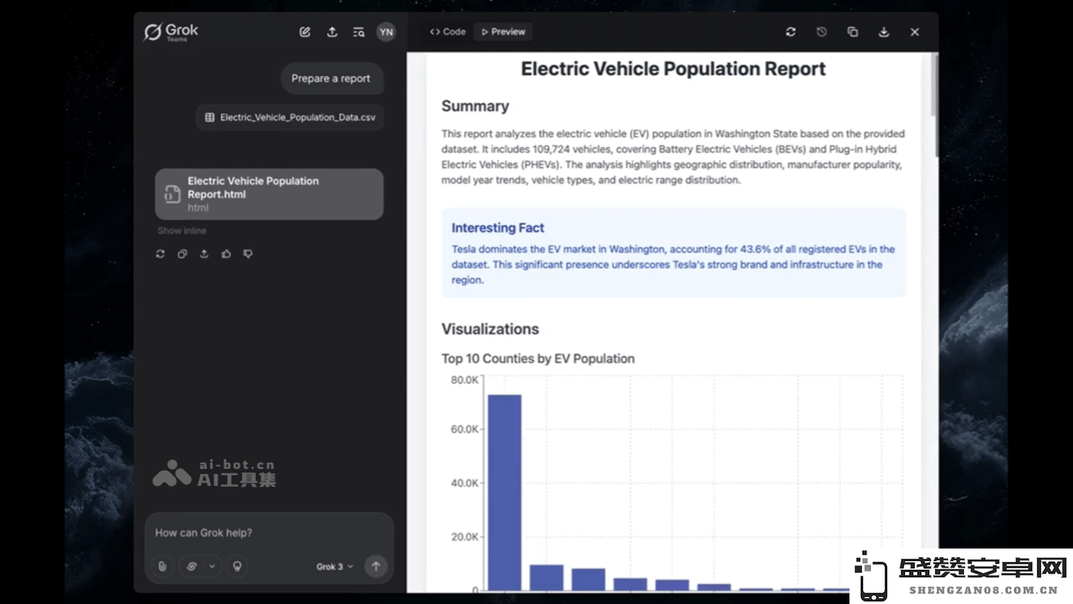Toggle the Think lightbulb button
The width and height of the screenshot is (1073, 604).
(x=237, y=566)
